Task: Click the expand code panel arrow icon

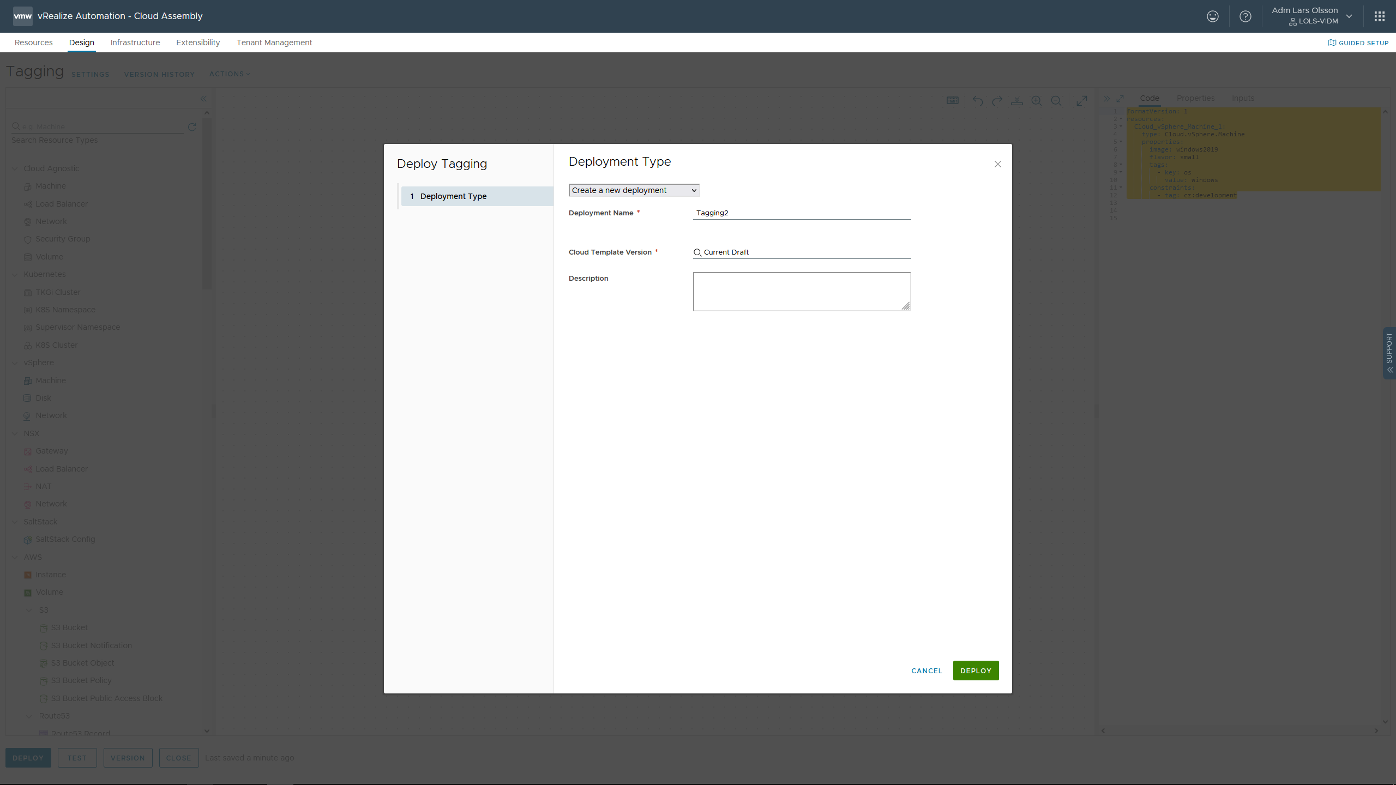Action: (1120, 99)
